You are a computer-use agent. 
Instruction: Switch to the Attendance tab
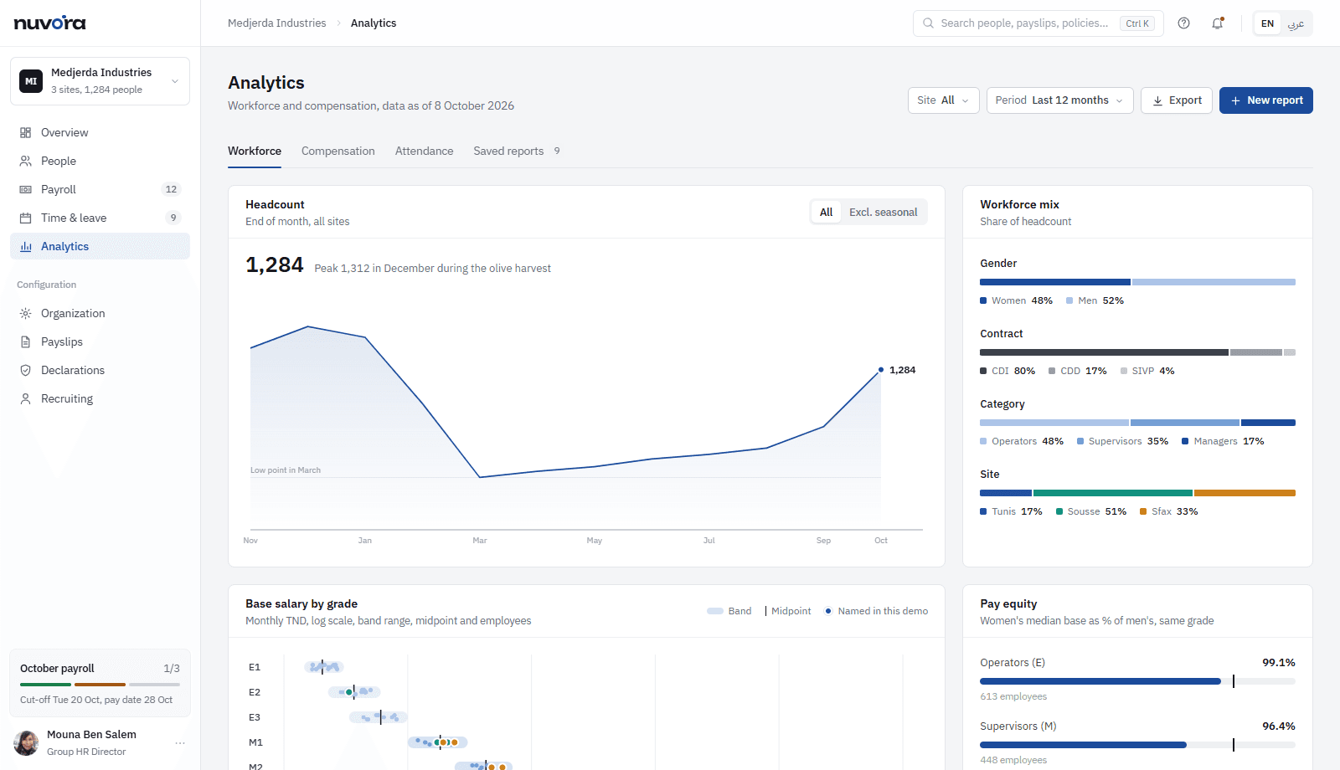click(425, 151)
